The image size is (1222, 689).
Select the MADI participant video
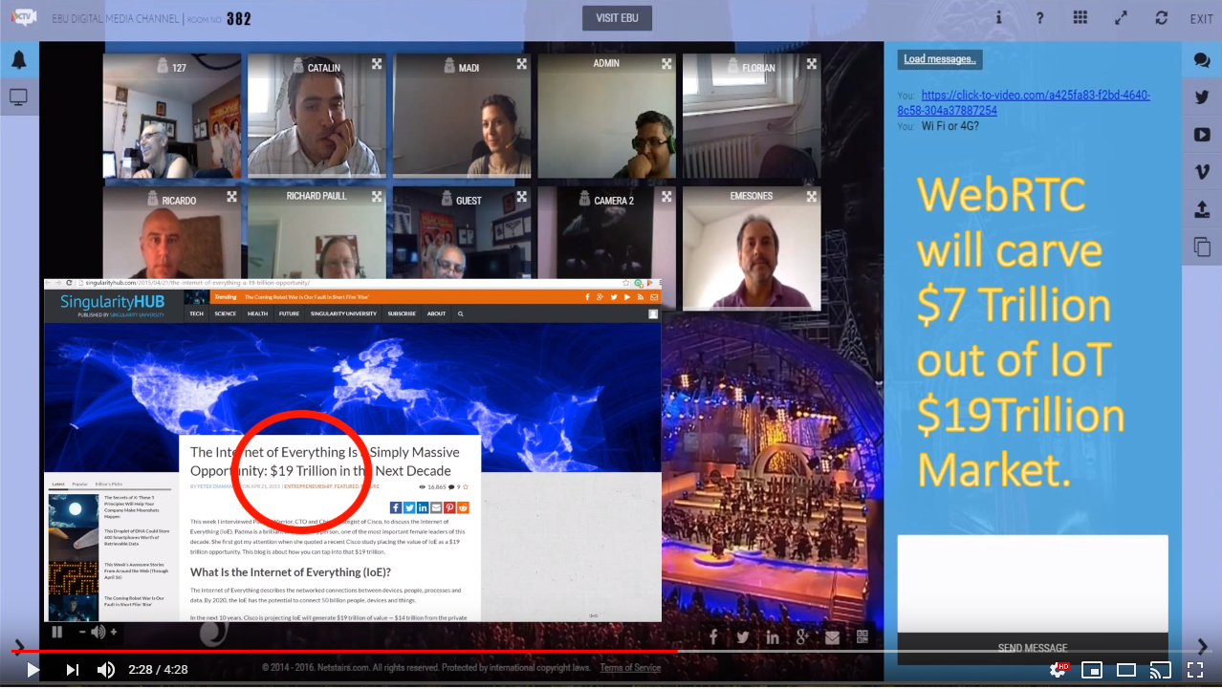(x=462, y=116)
